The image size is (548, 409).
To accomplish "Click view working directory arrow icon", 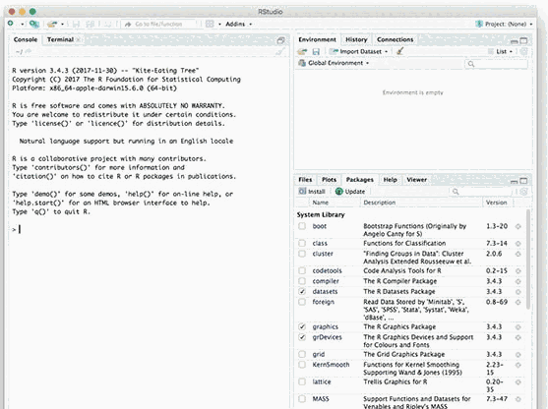I will coord(28,51).
